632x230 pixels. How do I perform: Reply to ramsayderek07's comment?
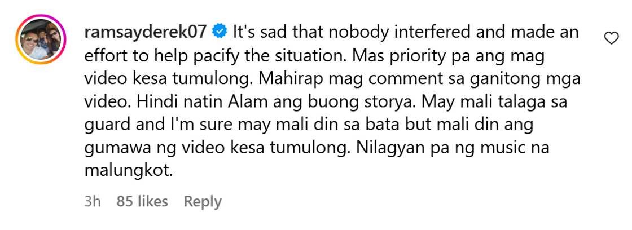click(203, 201)
